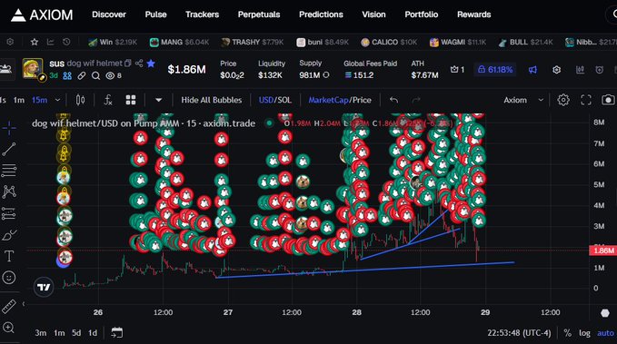Image resolution: width=617 pixels, height=344 pixels.
Task: Open the Axiom chart source dropdown
Action: (x=523, y=100)
